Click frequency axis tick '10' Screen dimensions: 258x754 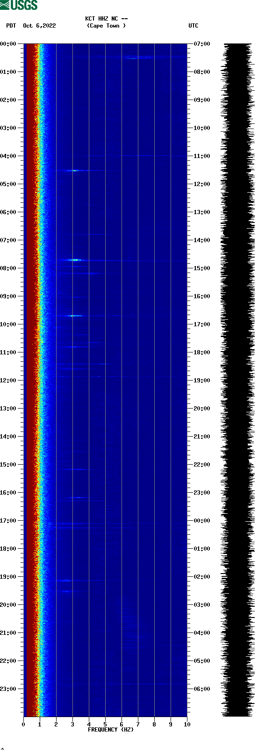coord(187,725)
